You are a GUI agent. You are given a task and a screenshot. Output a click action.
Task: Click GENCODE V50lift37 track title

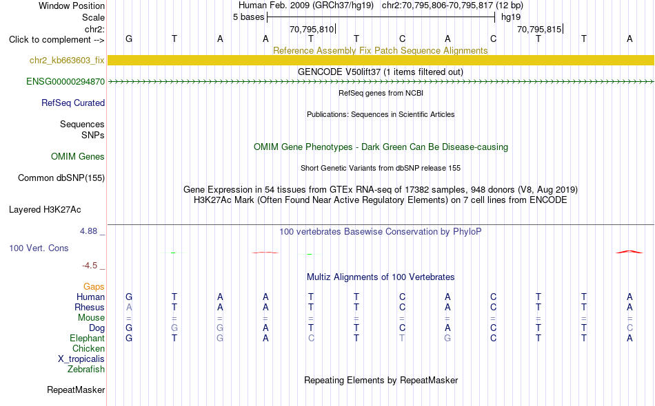coord(381,72)
